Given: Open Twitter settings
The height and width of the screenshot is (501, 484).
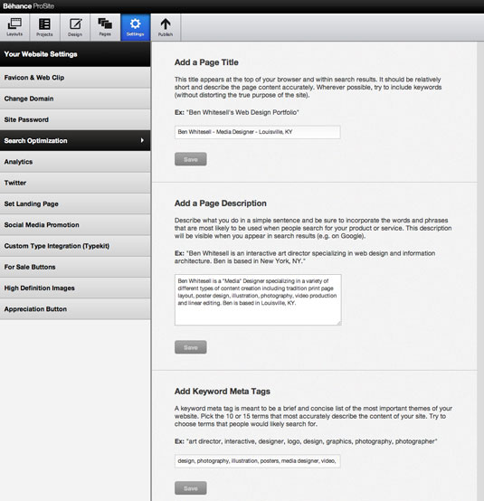Looking at the screenshot, I should pos(75,183).
